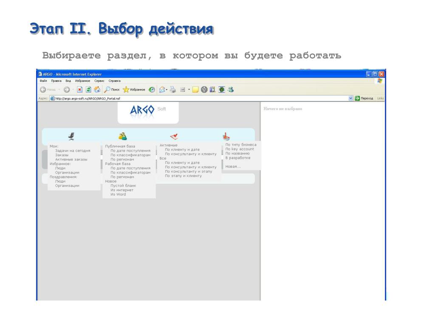The height and width of the screenshot is (326, 435).
Task: Click in the address URL field
Action: tap(201, 98)
